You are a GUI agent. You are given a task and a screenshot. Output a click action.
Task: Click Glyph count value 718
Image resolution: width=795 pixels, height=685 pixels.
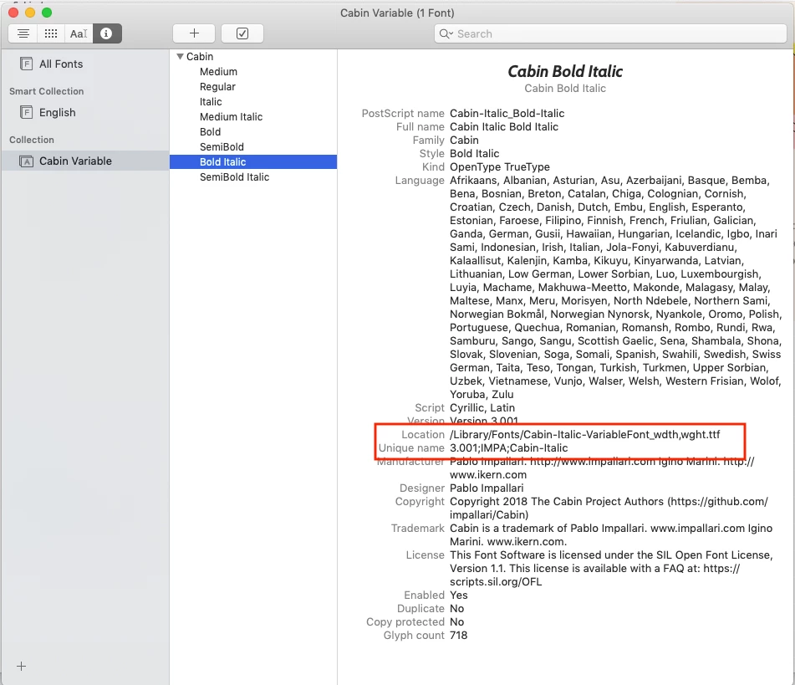pyautogui.click(x=458, y=636)
